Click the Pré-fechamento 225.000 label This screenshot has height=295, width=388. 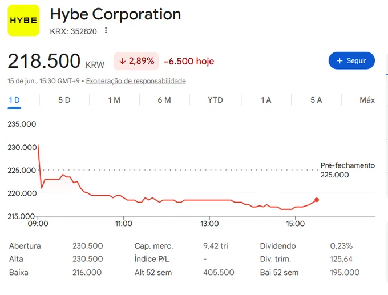[x=347, y=170]
